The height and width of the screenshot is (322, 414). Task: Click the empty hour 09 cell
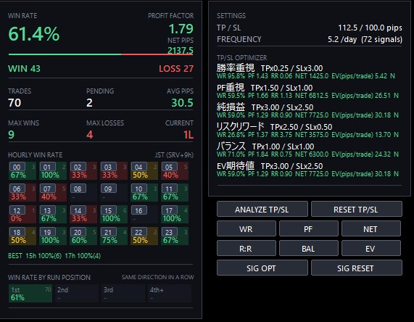(114, 193)
